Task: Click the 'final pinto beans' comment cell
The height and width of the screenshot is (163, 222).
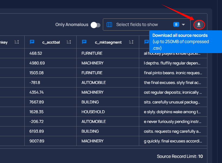Action: [173, 73]
